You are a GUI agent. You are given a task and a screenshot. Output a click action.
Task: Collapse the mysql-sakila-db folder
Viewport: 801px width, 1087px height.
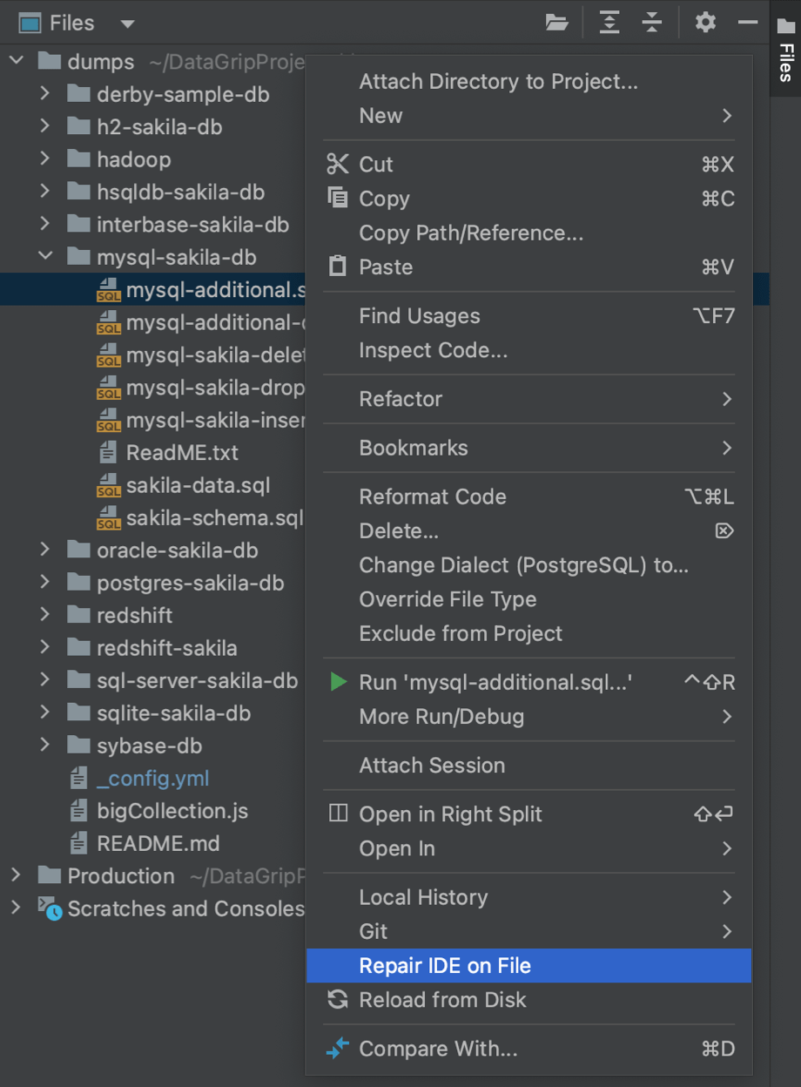pyautogui.click(x=44, y=257)
